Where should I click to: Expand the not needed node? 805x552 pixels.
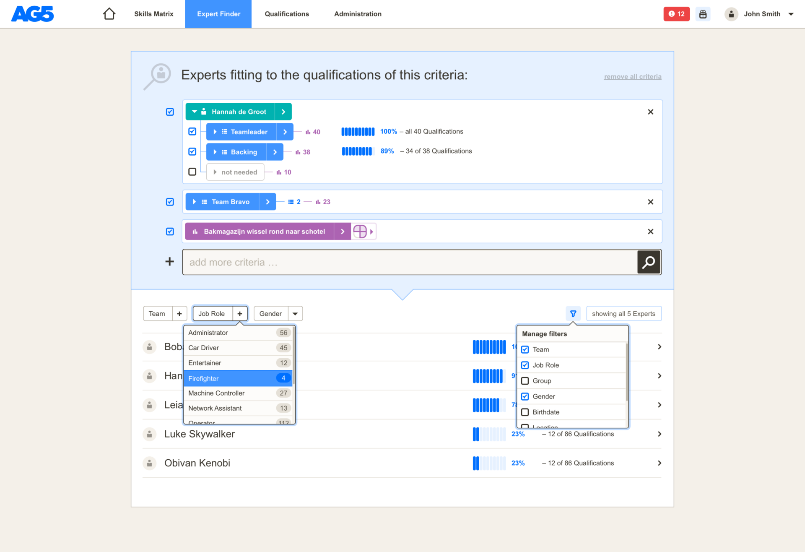click(x=215, y=172)
